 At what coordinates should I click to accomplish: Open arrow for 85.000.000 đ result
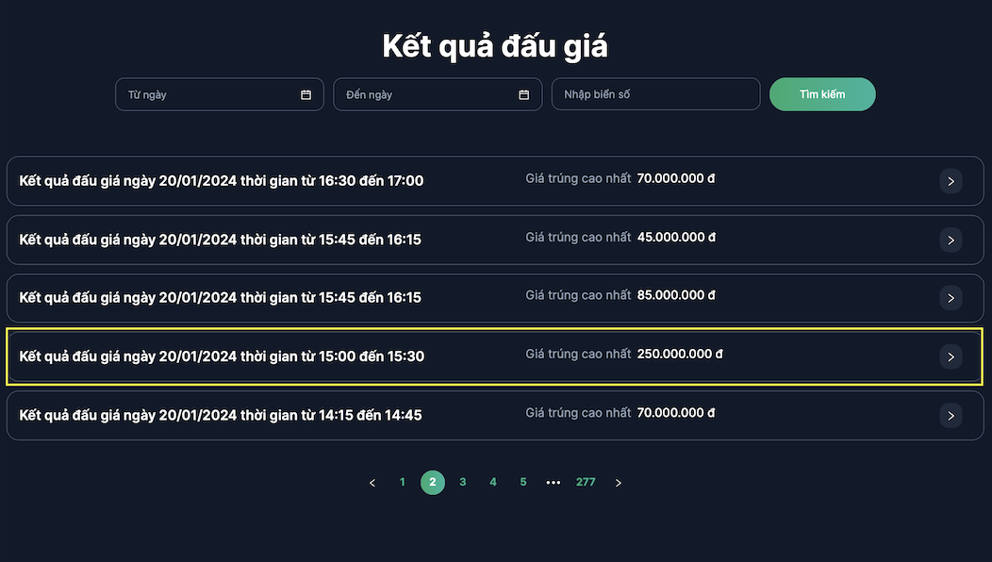pos(951,298)
